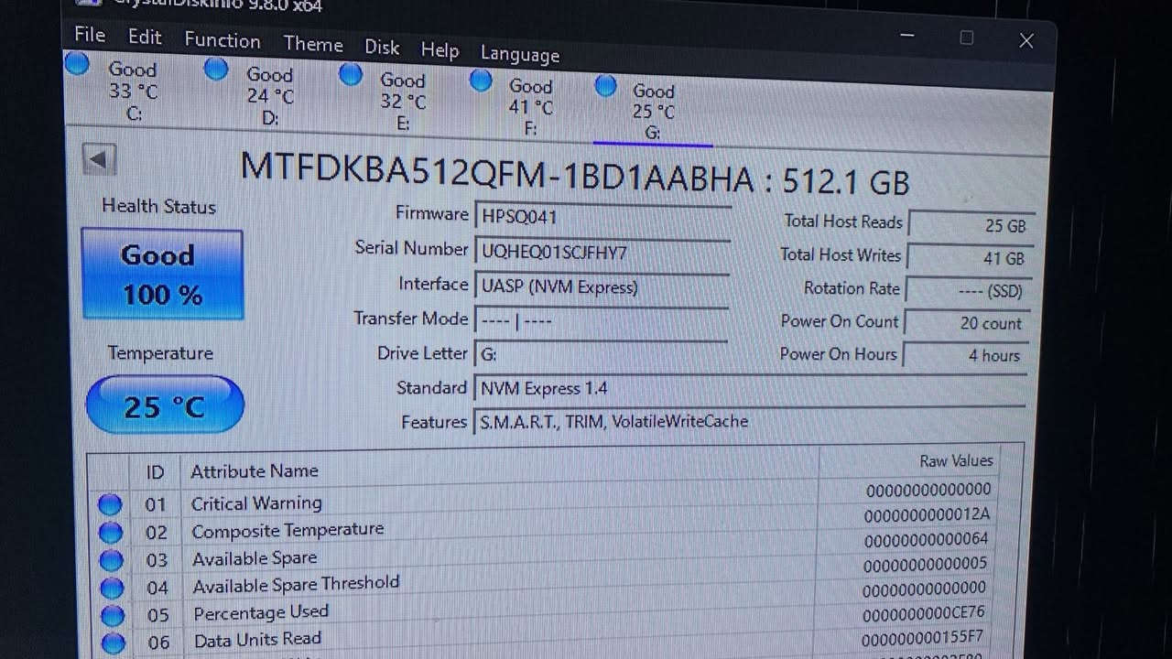This screenshot has height=659, width=1172.
Task: Switch to disk E: showing 32 °C
Action: [x=403, y=102]
